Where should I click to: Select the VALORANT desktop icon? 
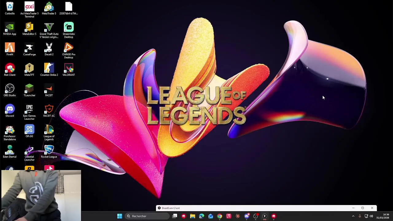(x=68, y=70)
